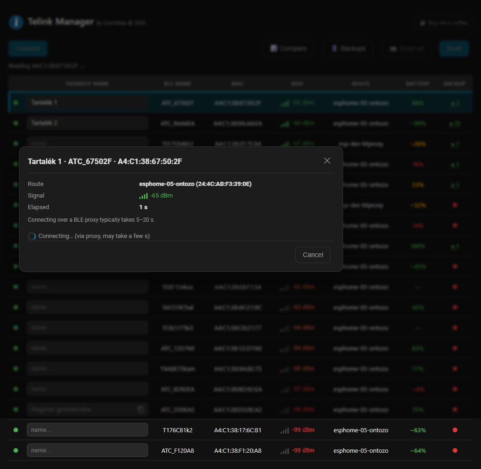Click the ~64% battery value
This screenshot has width=481, height=469.
click(x=418, y=450)
